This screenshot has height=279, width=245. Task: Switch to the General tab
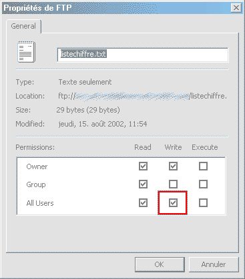pos(23,26)
